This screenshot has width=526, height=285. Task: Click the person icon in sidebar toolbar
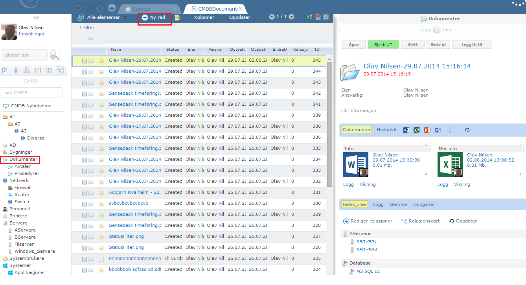click(16, 70)
